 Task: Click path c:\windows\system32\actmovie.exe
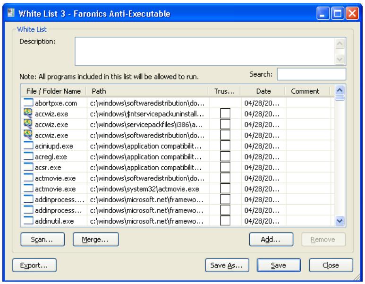coord(144,189)
